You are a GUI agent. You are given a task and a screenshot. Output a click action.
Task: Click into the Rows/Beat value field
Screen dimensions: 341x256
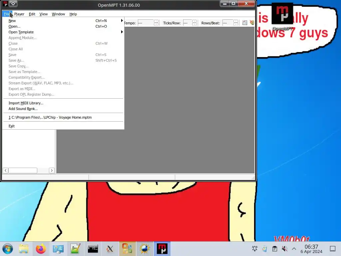pos(228,23)
